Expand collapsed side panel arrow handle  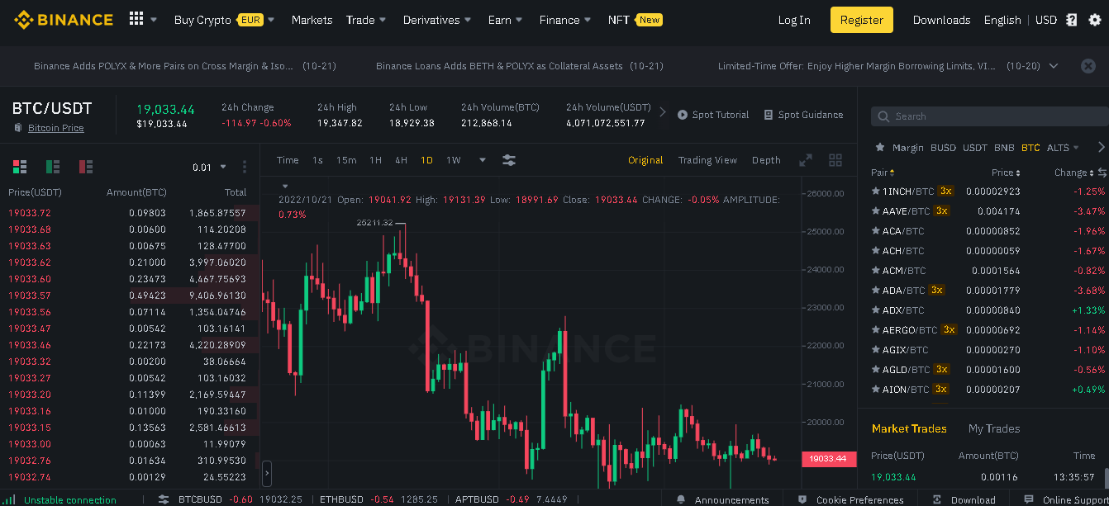(267, 474)
